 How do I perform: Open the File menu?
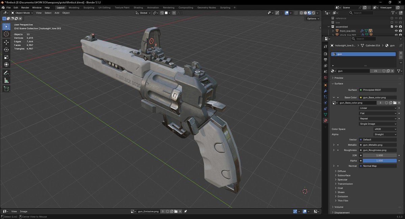point(8,7)
